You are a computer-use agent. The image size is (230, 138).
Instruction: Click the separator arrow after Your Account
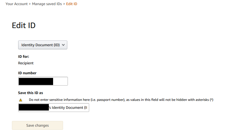coord(30,4)
